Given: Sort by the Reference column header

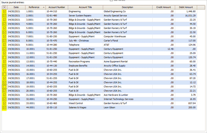Looking at the screenshot, I should click(35, 7).
